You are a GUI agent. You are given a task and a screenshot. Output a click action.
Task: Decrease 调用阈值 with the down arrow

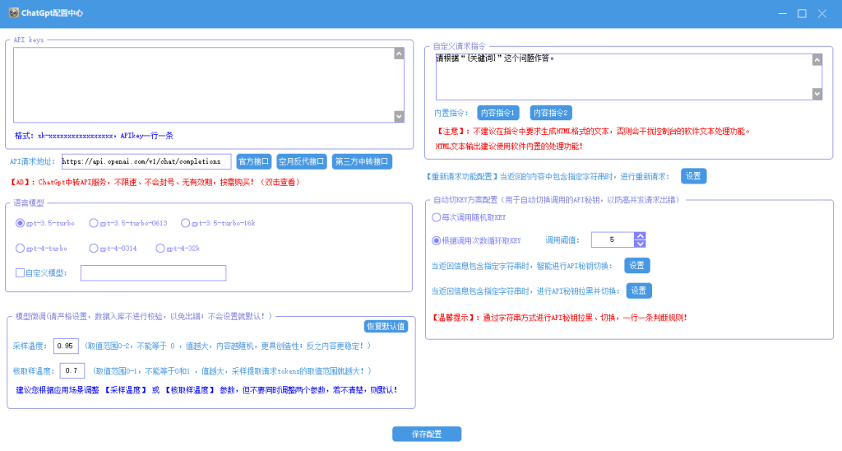[640, 244]
